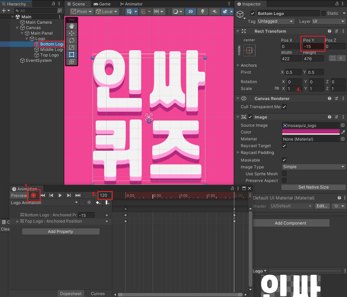The image size is (347, 297).
Task: Toggle Cull Transparent Mesh checkbox
Action: (284, 107)
